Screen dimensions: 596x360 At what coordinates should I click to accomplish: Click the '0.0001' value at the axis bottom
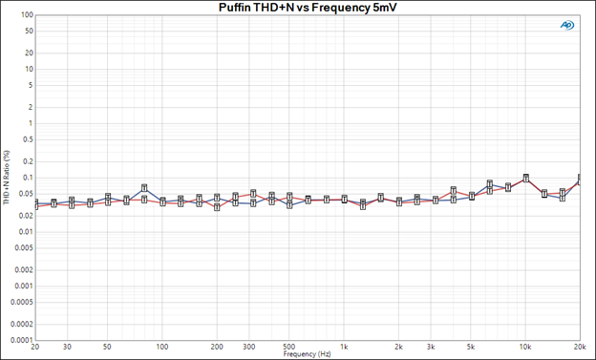[x=23, y=340]
